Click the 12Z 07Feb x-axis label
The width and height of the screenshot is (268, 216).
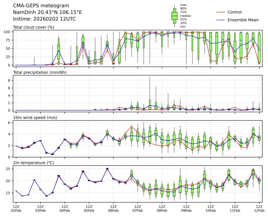click(x=138, y=208)
